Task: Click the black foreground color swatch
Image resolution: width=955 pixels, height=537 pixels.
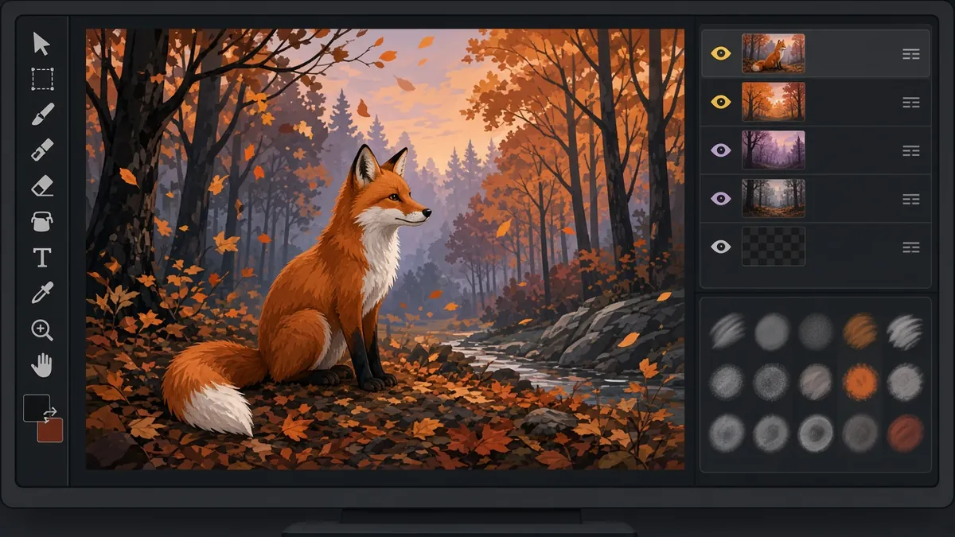Action: tap(36, 407)
